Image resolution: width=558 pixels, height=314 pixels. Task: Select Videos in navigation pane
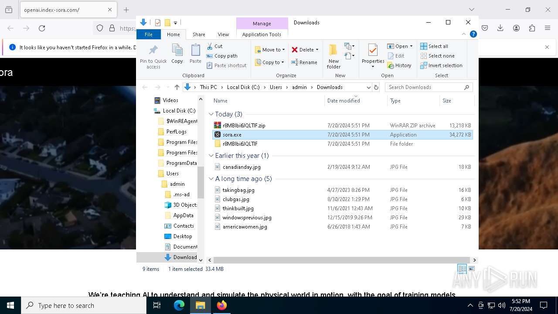point(170,100)
